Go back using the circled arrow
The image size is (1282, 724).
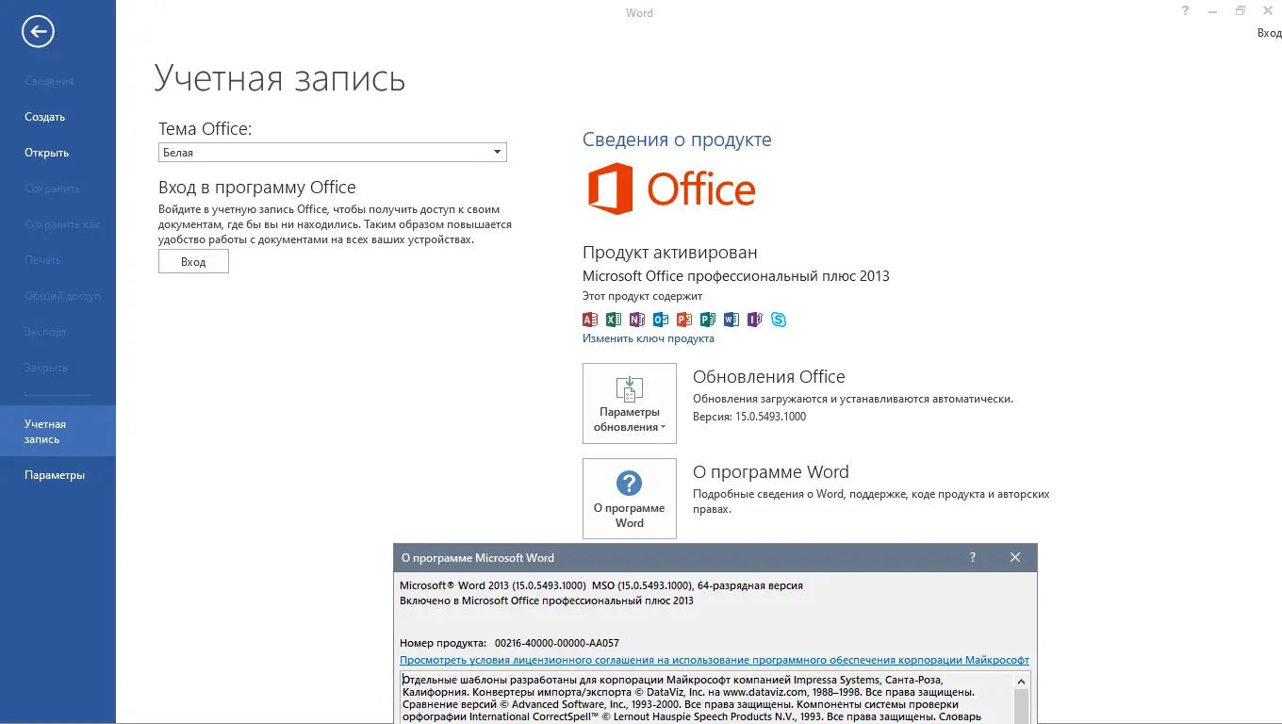(x=38, y=32)
